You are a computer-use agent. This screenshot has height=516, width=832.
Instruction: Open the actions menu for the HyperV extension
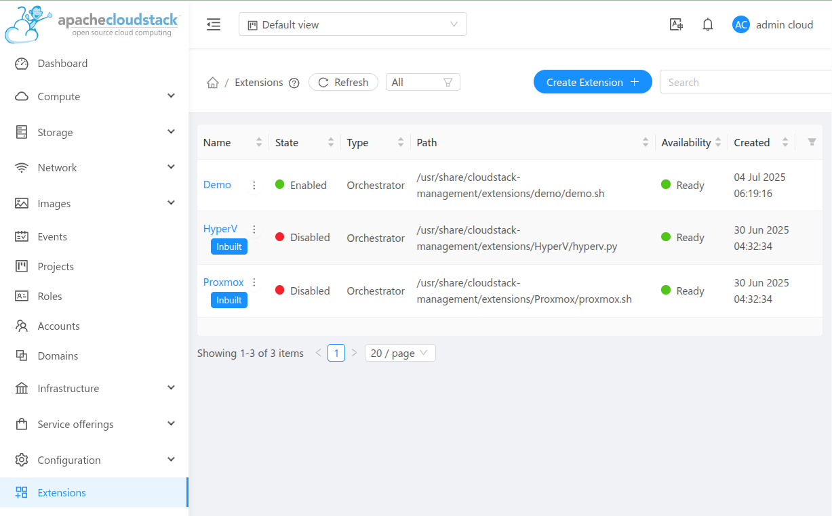254,230
